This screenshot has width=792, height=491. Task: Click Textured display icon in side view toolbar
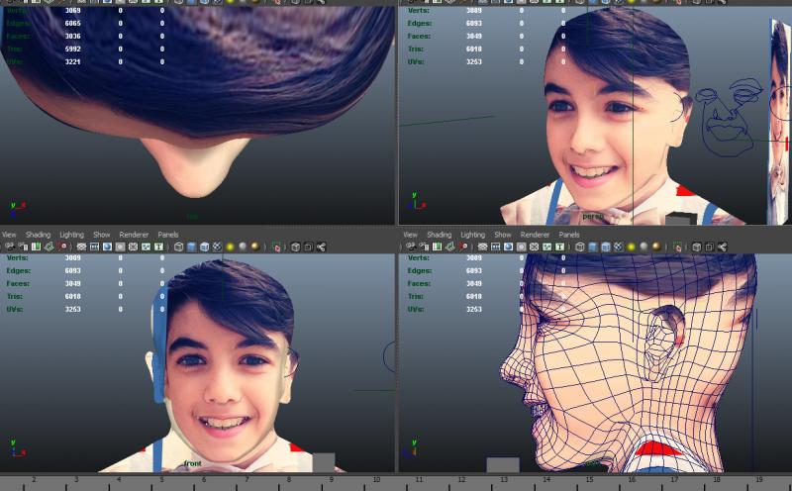click(x=618, y=246)
